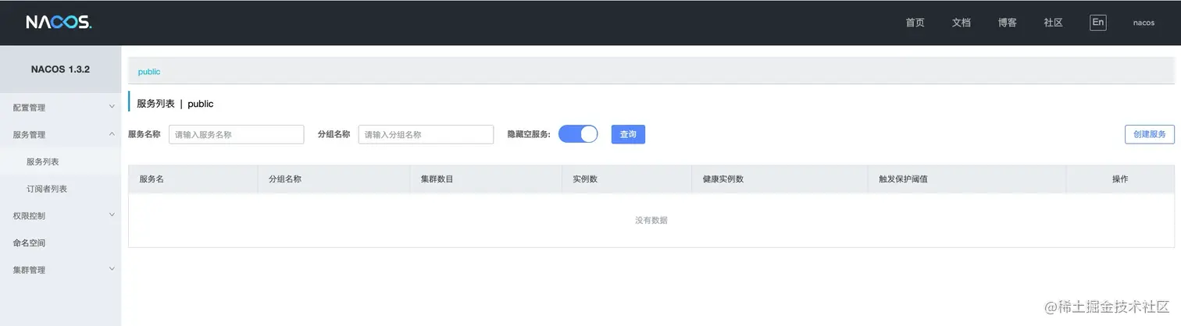Select the public namespace tab
The width and height of the screenshot is (1181, 326).
(149, 72)
